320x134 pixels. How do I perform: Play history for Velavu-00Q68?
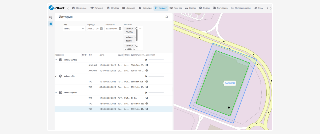click(x=146, y=60)
